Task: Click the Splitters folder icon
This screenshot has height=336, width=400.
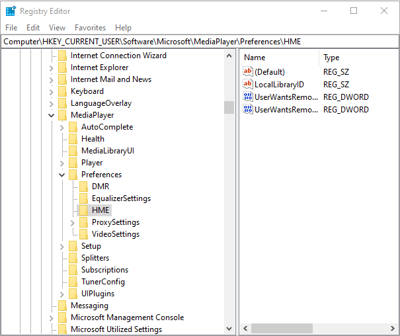Action: [73, 258]
